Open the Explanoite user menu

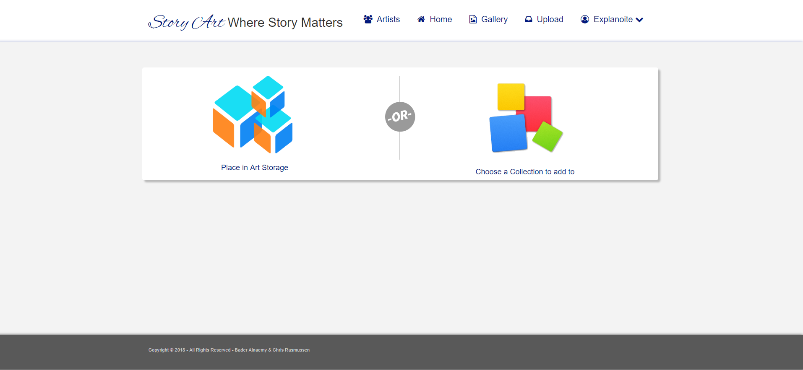(613, 19)
